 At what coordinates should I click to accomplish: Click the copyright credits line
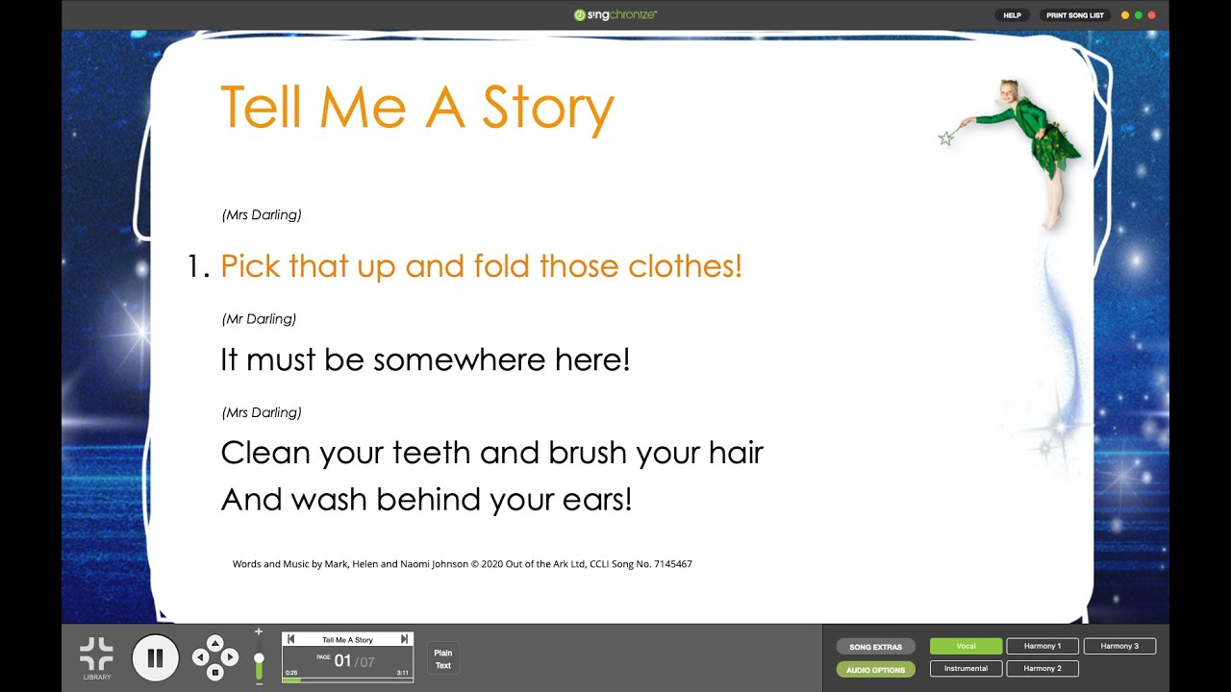463,564
